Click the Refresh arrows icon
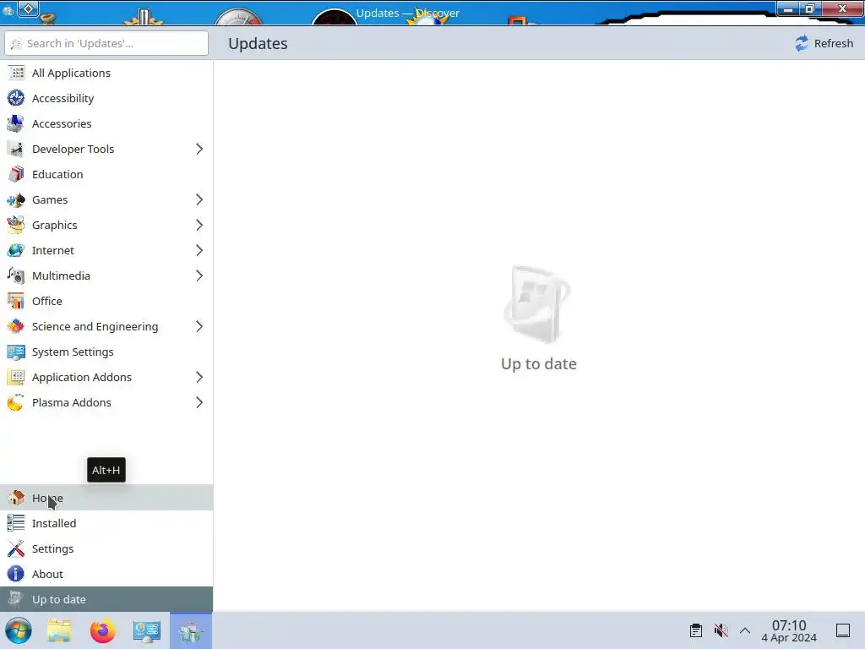The image size is (865, 649). 802,43
